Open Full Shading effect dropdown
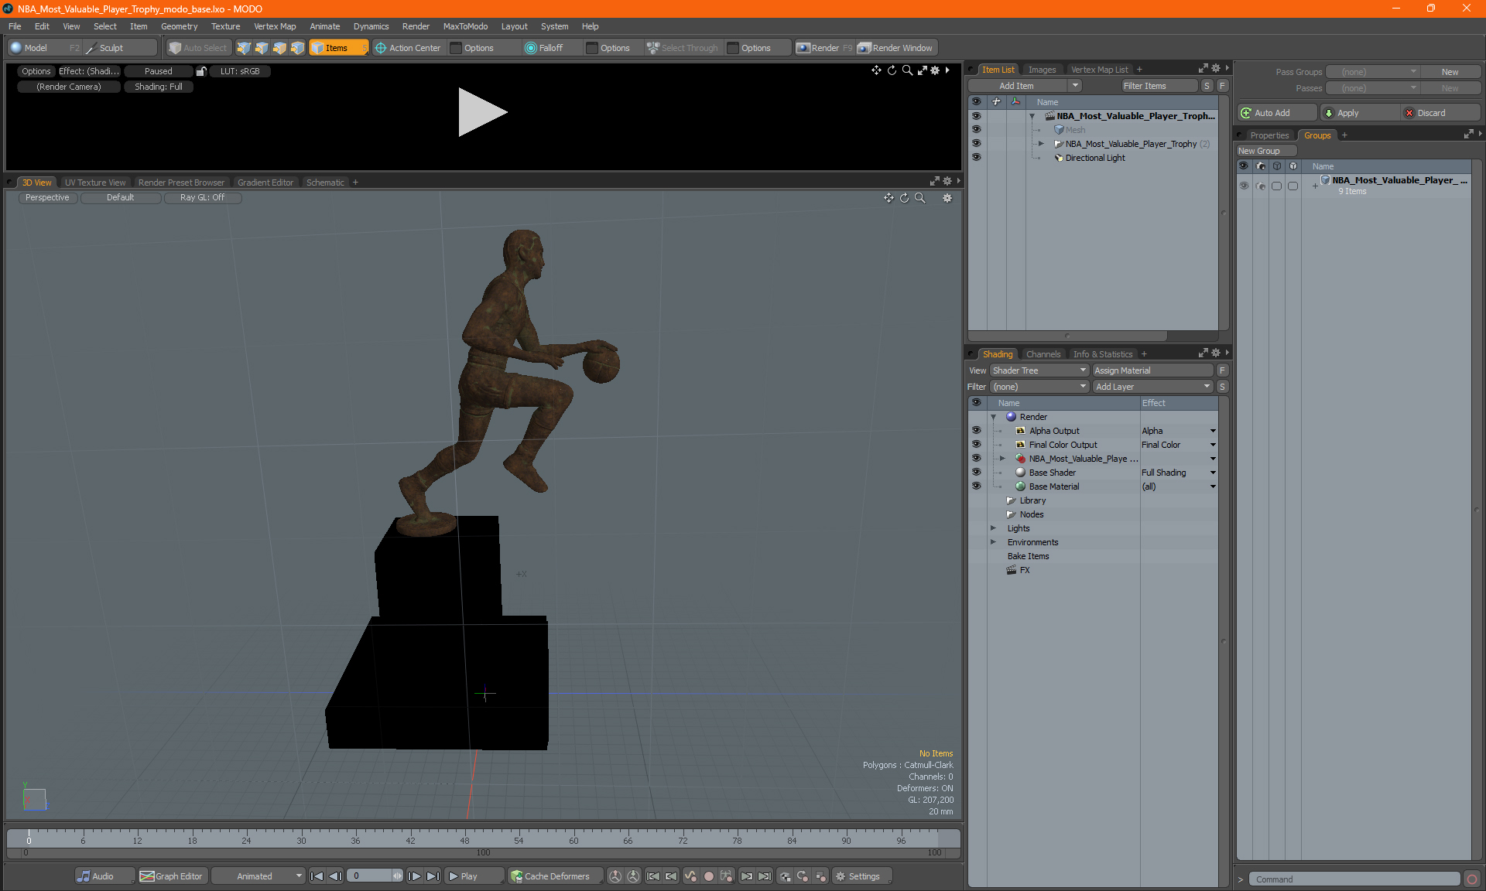Image resolution: width=1486 pixels, height=891 pixels. pos(1213,473)
